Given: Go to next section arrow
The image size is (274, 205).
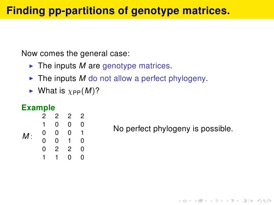Looking at the screenshot, I should [x=238, y=201].
